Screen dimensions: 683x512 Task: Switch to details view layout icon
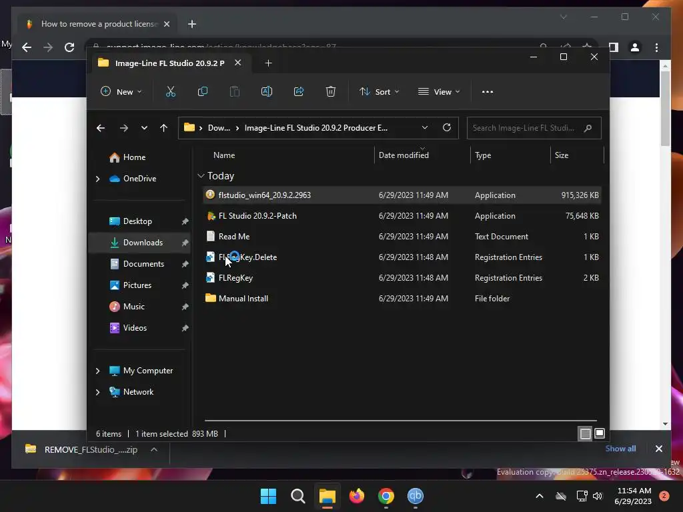coord(585,433)
